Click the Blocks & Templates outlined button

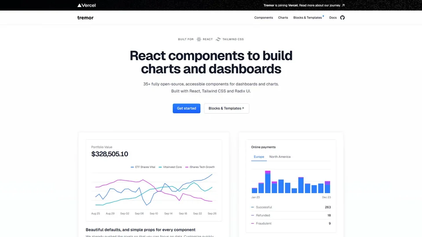point(226,108)
